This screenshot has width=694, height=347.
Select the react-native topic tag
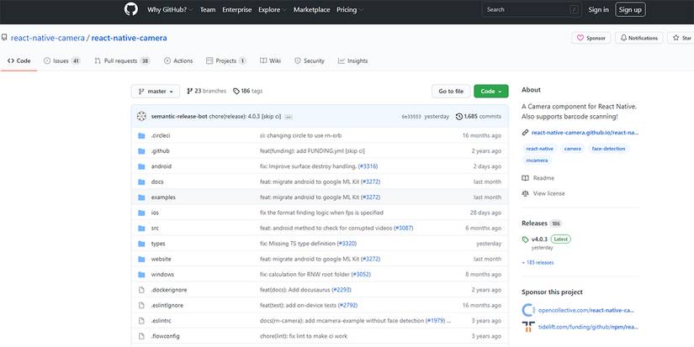[539, 149]
